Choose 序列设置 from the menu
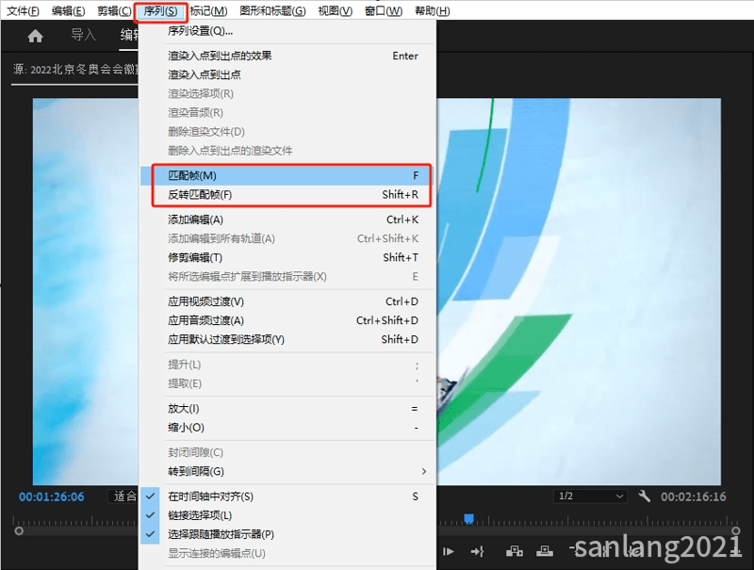Image resolution: width=754 pixels, height=570 pixels. point(287,31)
